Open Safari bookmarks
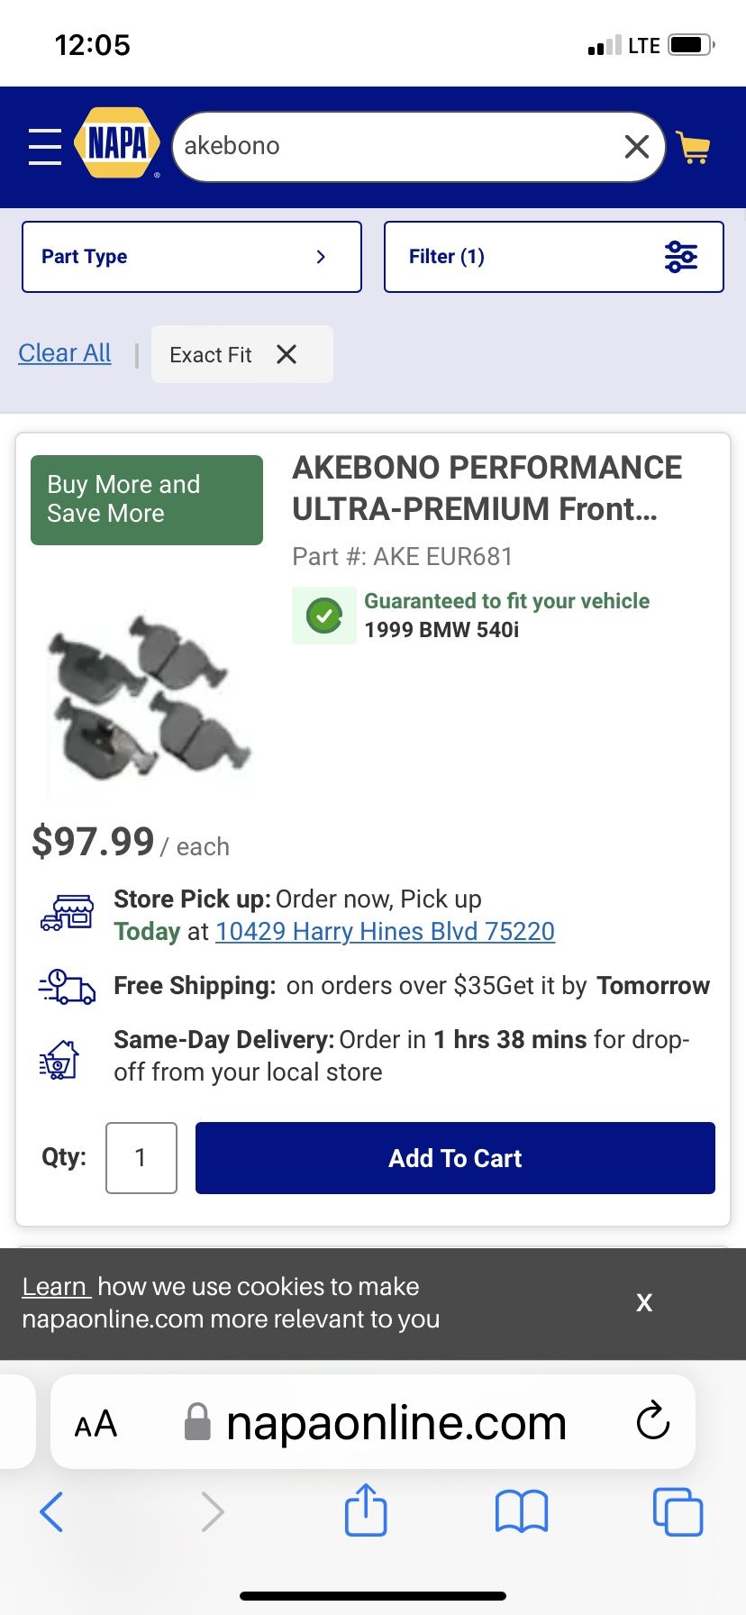The image size is (746, 1615). [521, 1511]
